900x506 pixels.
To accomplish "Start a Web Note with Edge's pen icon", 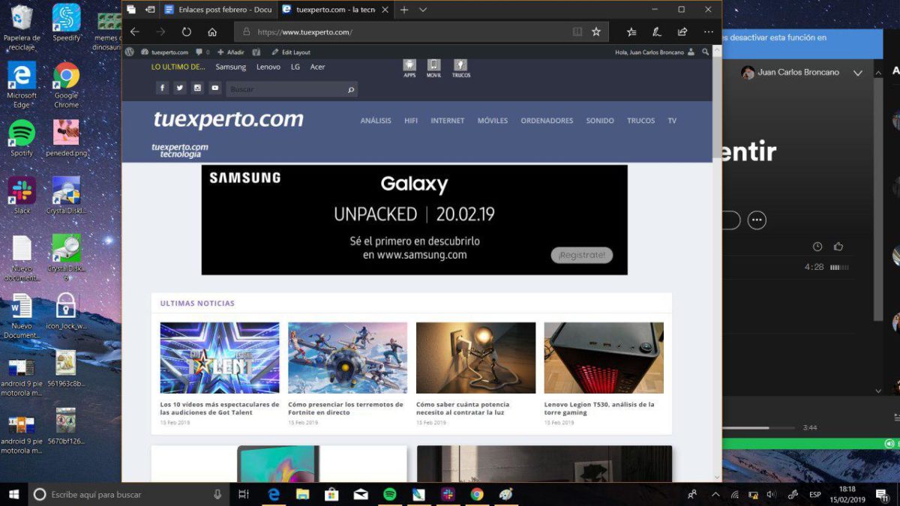I will (656, 31).
